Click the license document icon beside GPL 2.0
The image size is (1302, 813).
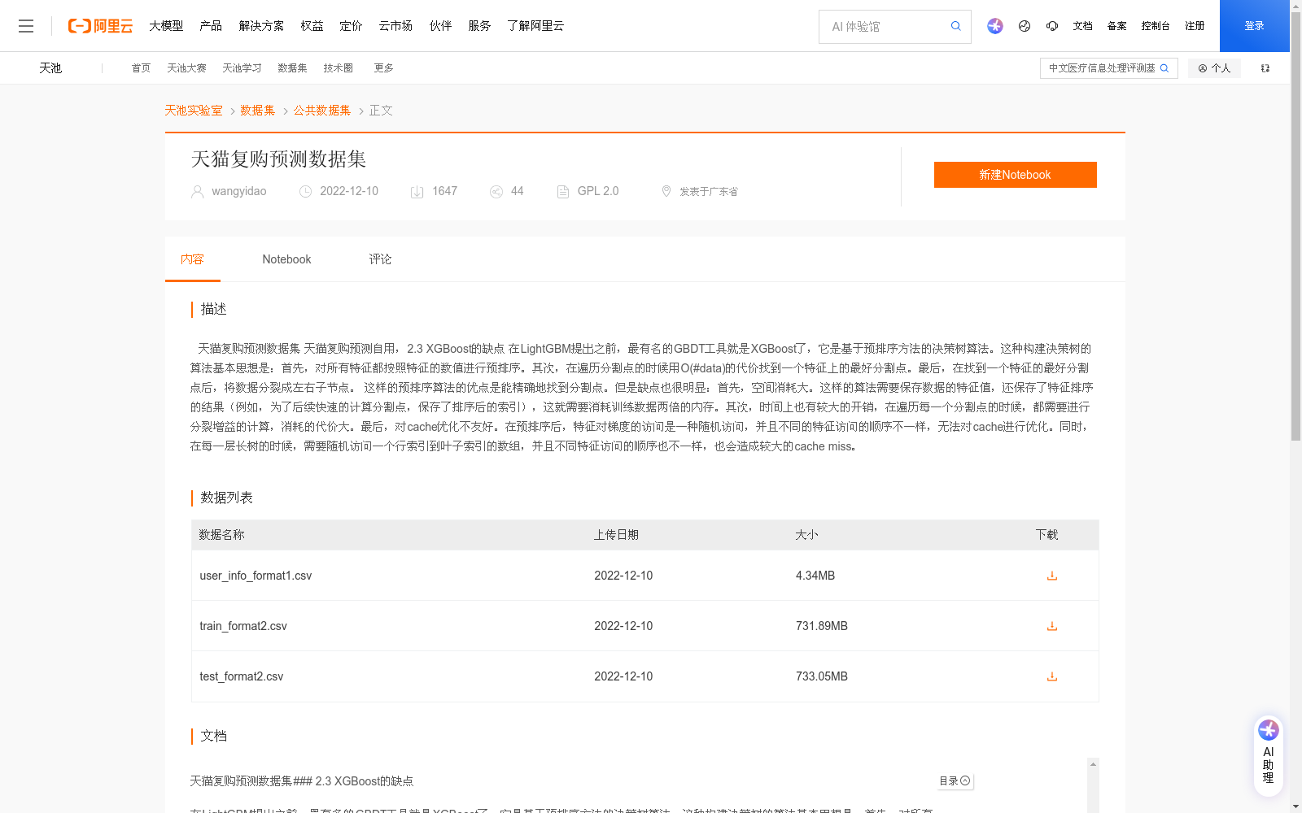pos(563,192)
